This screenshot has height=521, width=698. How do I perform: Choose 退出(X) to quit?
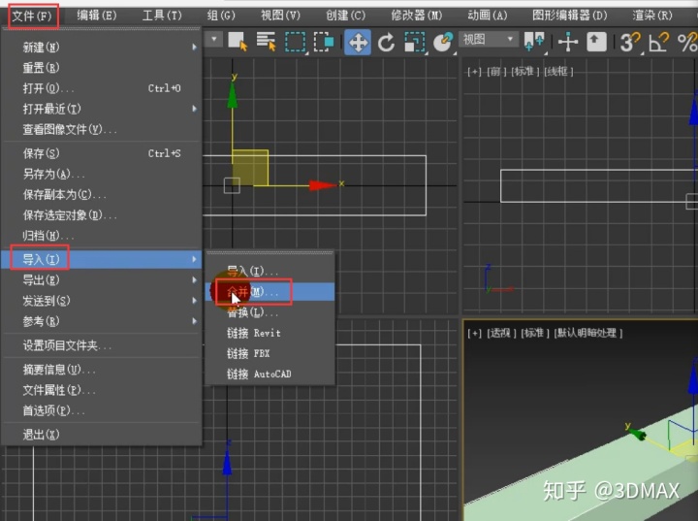click(x=102, y=434)
